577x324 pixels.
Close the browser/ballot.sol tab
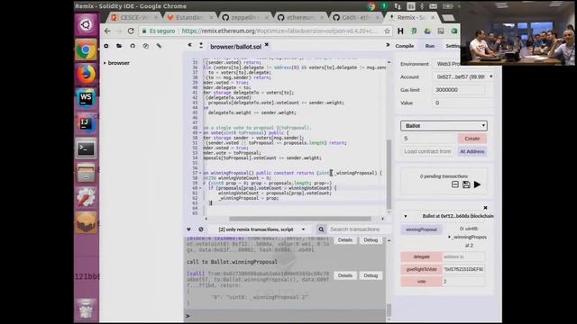pyautogui.click(x=267, y=45)
